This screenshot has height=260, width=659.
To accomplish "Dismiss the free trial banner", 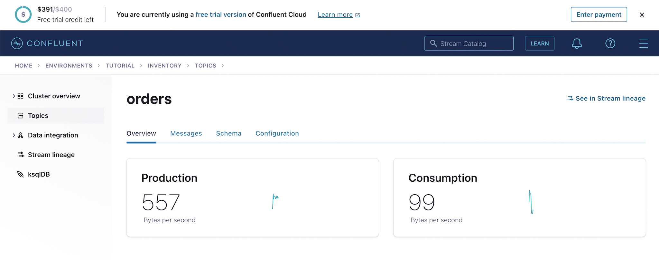I will pos(642,14).
